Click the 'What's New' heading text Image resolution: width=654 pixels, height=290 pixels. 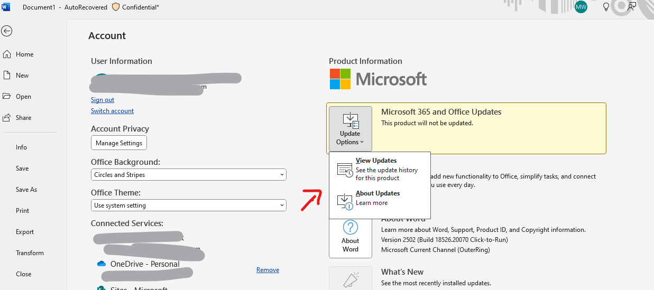click(x=402, y=272)
